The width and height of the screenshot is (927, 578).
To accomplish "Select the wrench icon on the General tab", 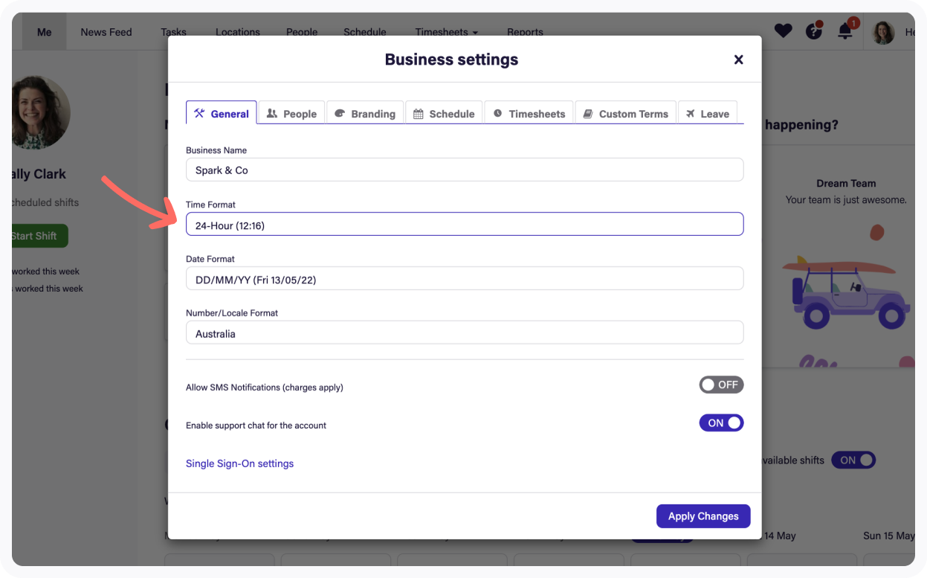I will pos(199,112).
